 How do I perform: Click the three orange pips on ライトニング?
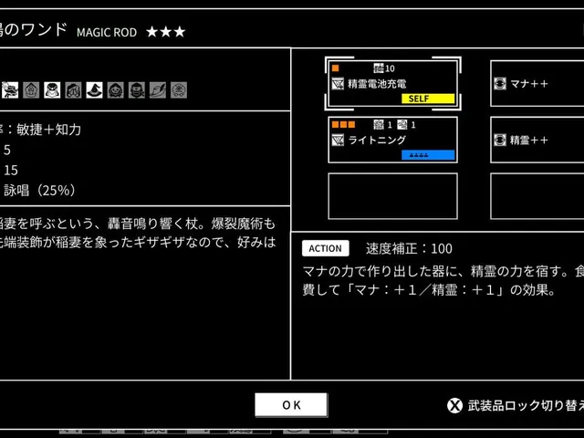tap(343, 124)
